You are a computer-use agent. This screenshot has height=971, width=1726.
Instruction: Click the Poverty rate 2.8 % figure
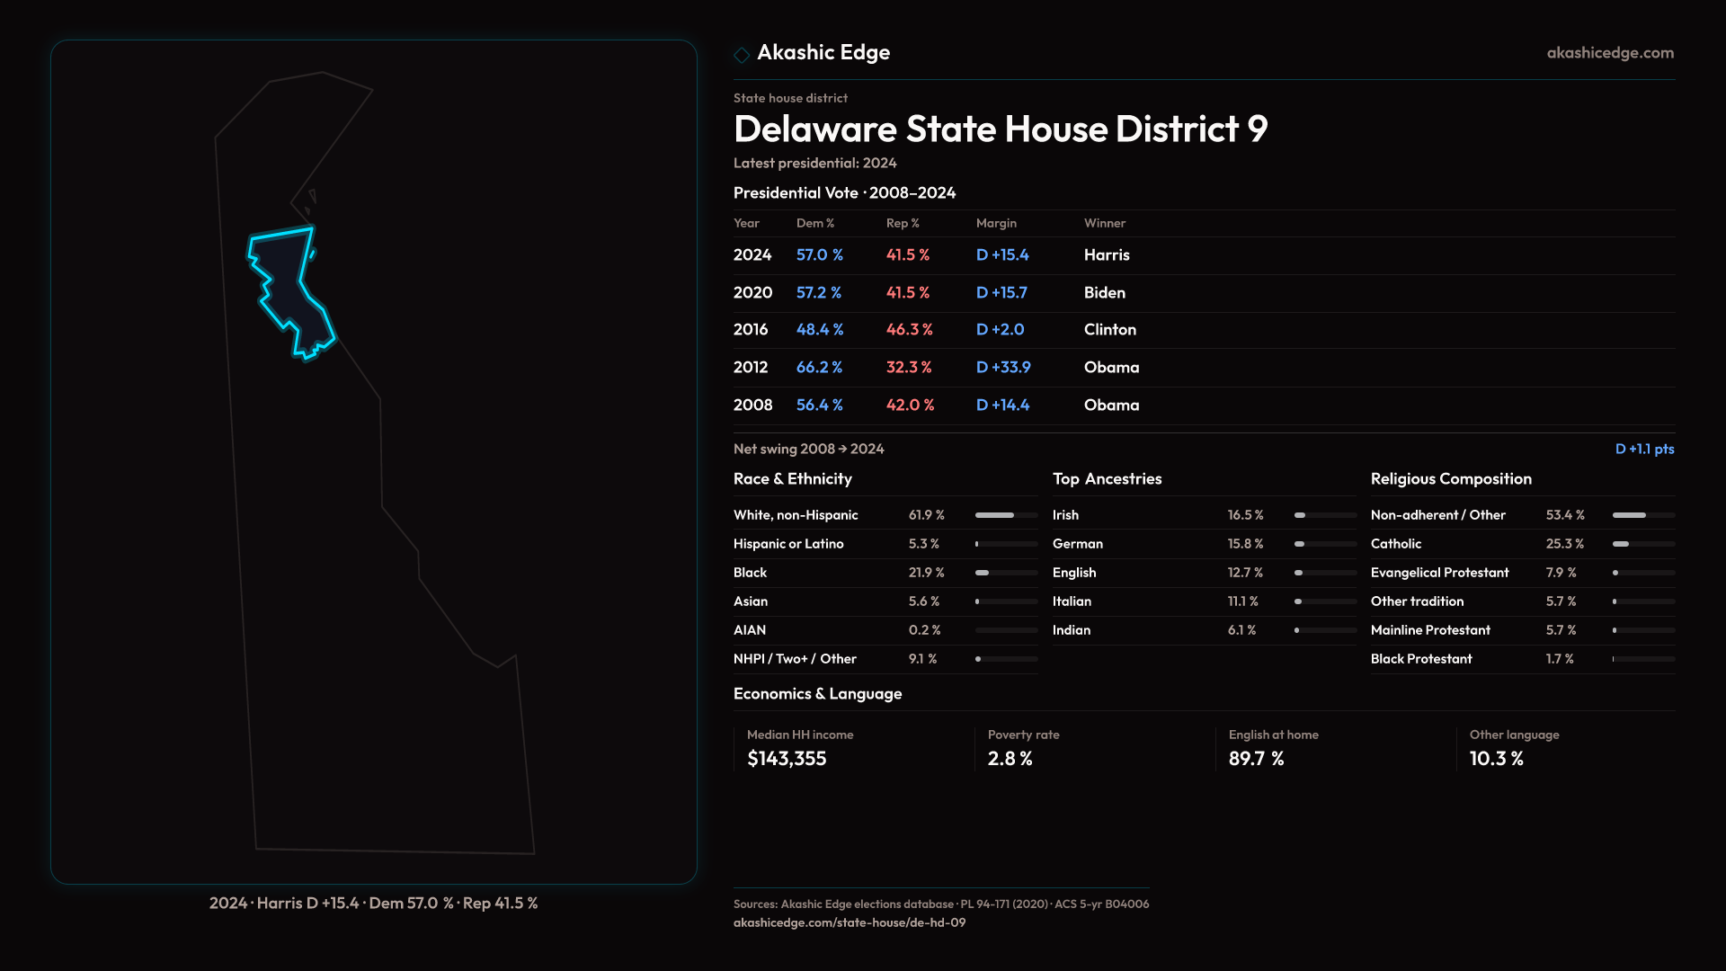coord(1010,759)
